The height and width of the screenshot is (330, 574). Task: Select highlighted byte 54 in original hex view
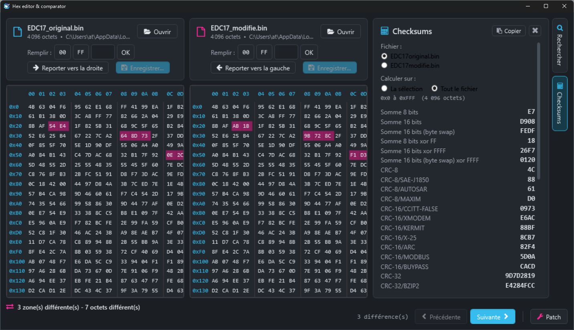[x=52, y=126]
